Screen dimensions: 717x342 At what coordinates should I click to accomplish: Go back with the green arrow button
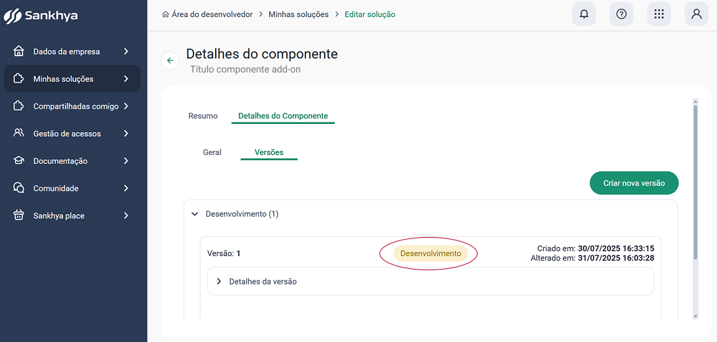[170, 60]
